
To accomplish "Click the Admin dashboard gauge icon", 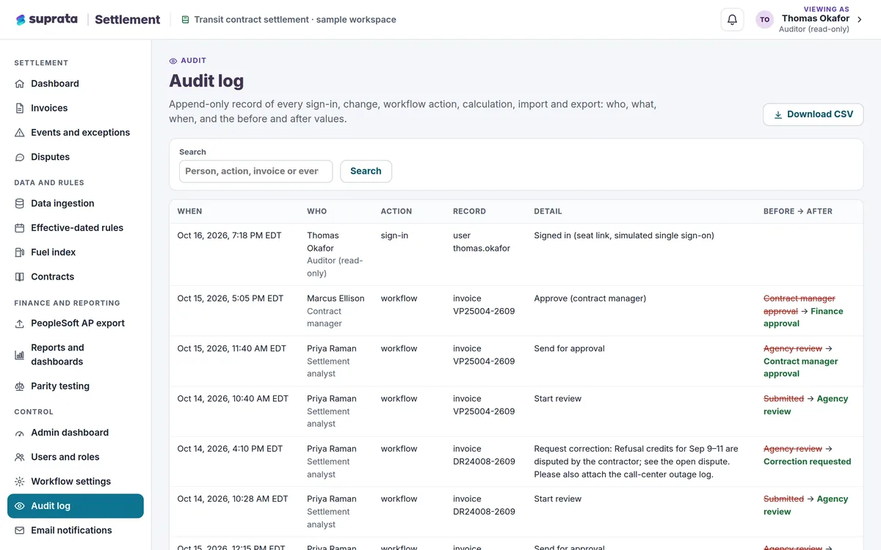I will click(20, 433).
